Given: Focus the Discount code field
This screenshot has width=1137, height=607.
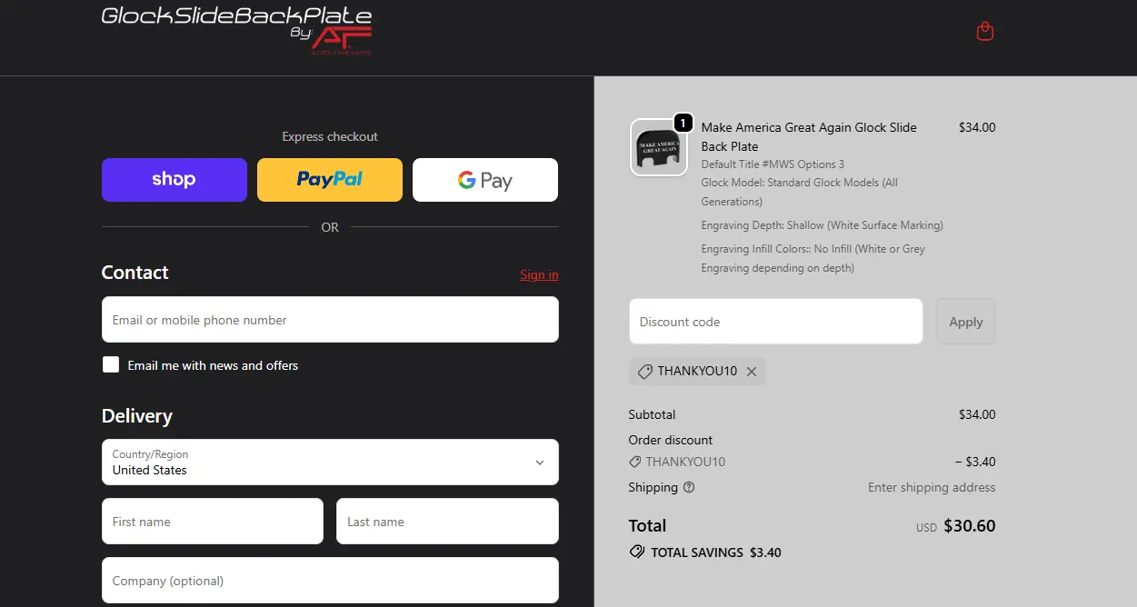Looking at the screenshot, I should (x=775, y=322).
